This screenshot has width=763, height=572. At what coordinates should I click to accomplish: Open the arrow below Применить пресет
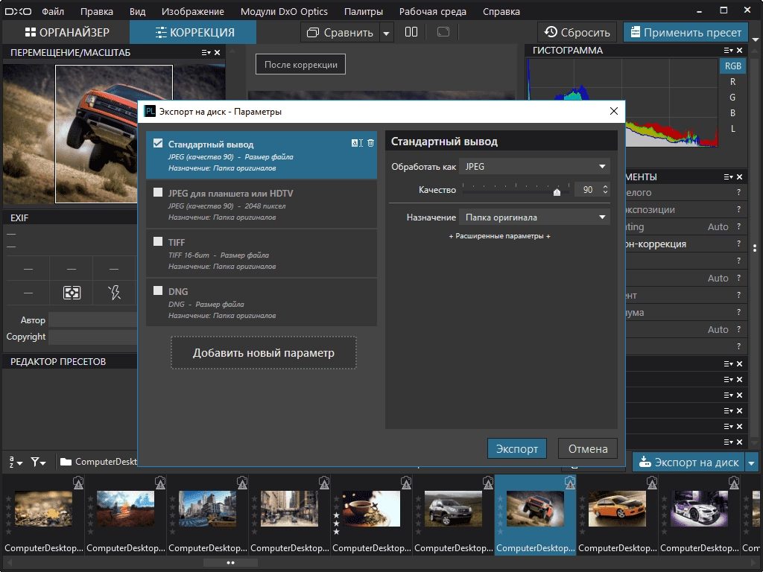point(756,39)
